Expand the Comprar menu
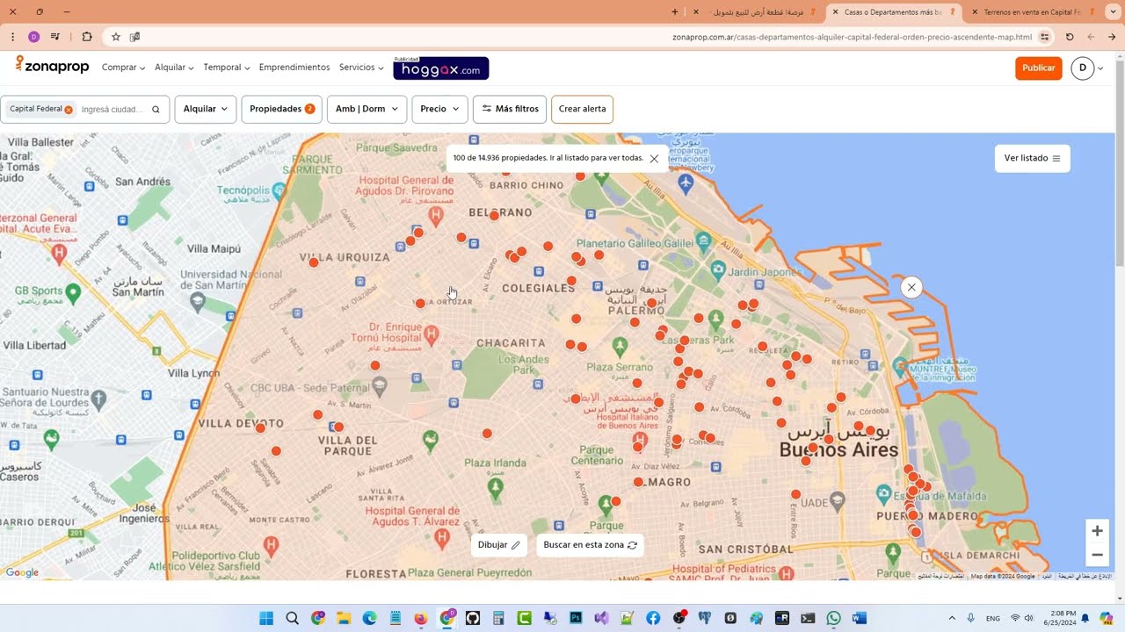Image resolution: width=1125 pixels, height=632 pixels. (123, 68)
